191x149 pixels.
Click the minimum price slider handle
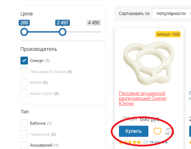coord(24,32)
